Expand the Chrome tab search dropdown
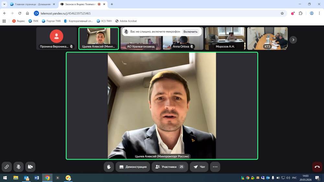Image resolution: width=324 pixels, height=182 pixels. 4,4
